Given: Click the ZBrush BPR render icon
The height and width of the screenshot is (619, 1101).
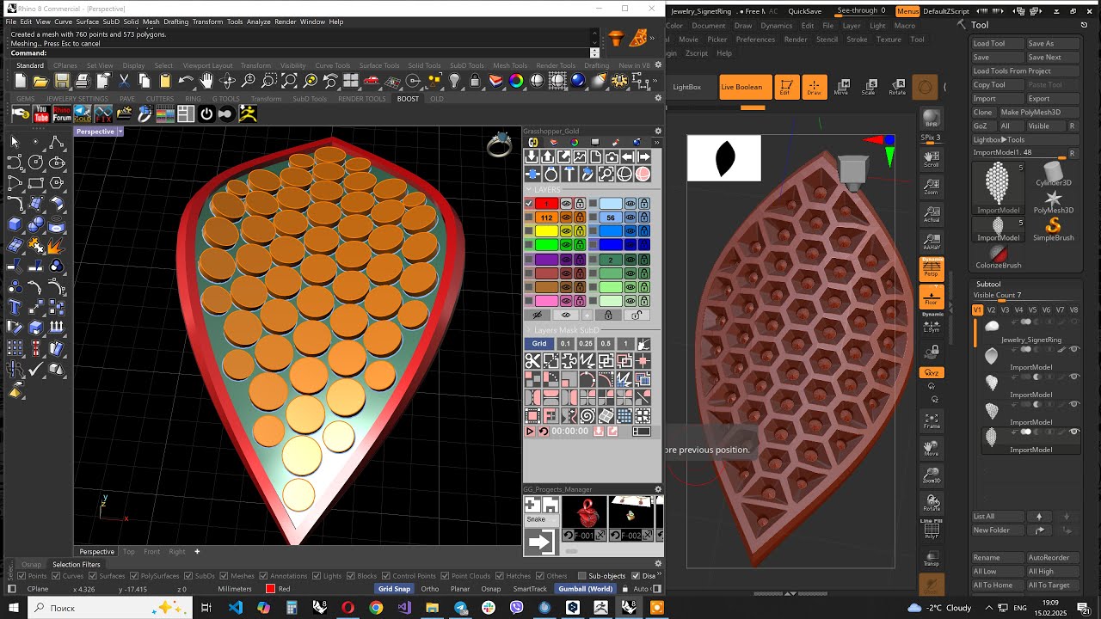Looking at the screenshot, I should (931, 117).
